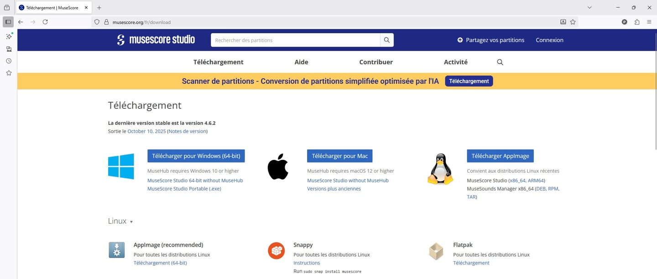Open the history clock icon in the sidebar
657x279 pixels.
[8, 61]
